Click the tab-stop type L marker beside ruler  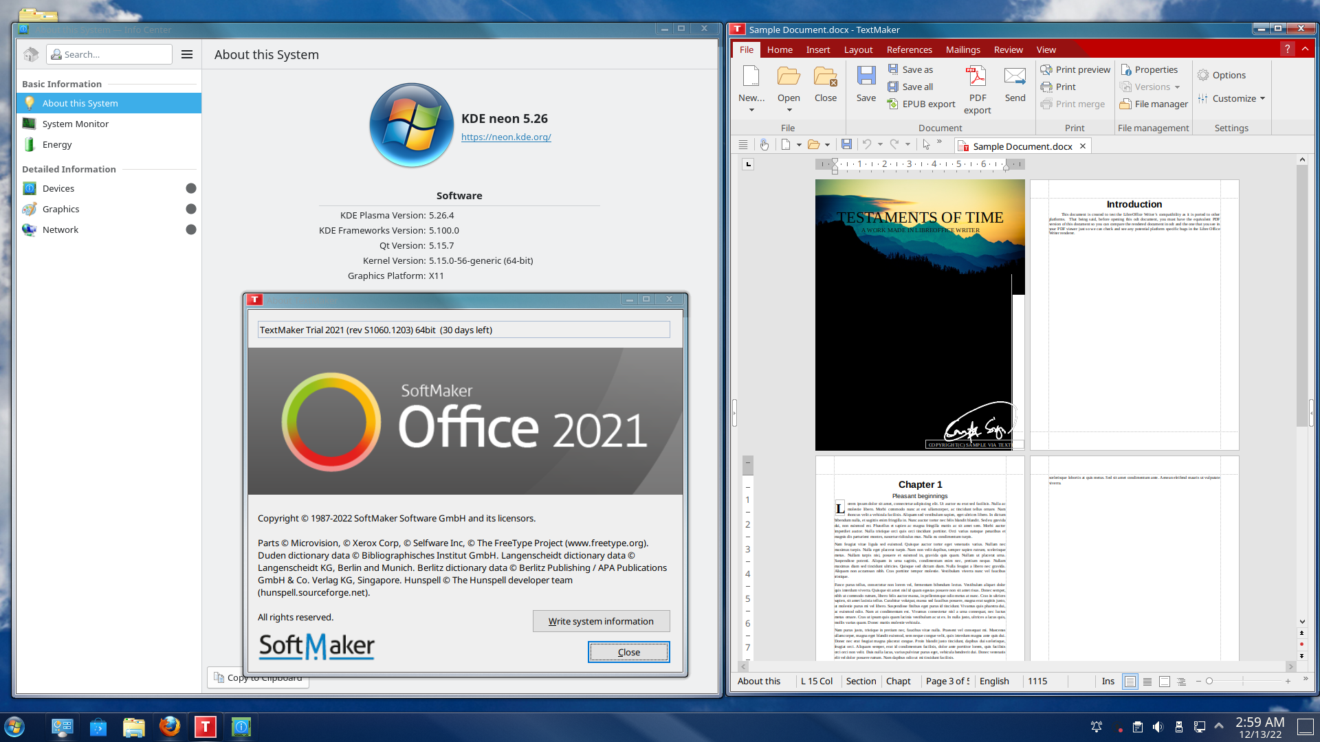coord(749,164)
